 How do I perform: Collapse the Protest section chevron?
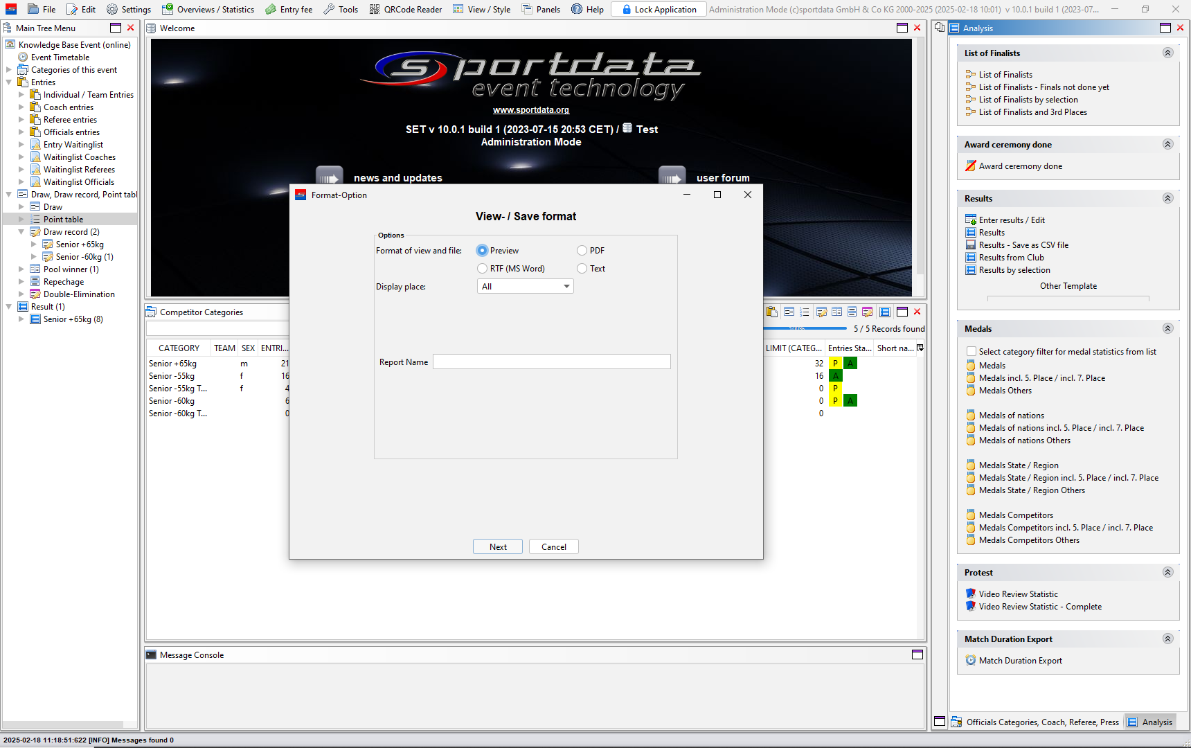[1167, 573]
